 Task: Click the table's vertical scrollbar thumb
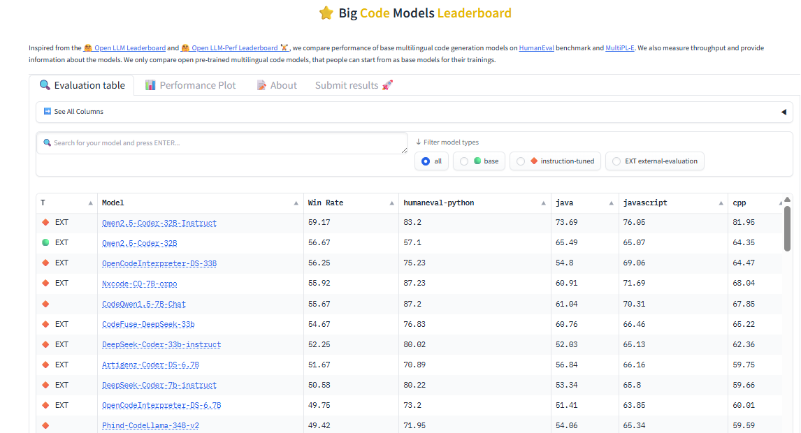tap(787, 228)
